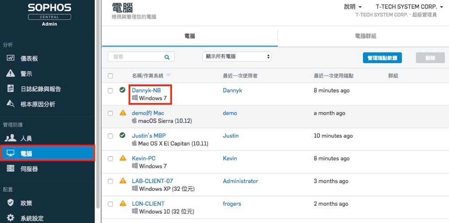Click '3 months ago' in LAB-CLIENT-07 row
This screenshot has width=449, height=223.
click(331, 181)
